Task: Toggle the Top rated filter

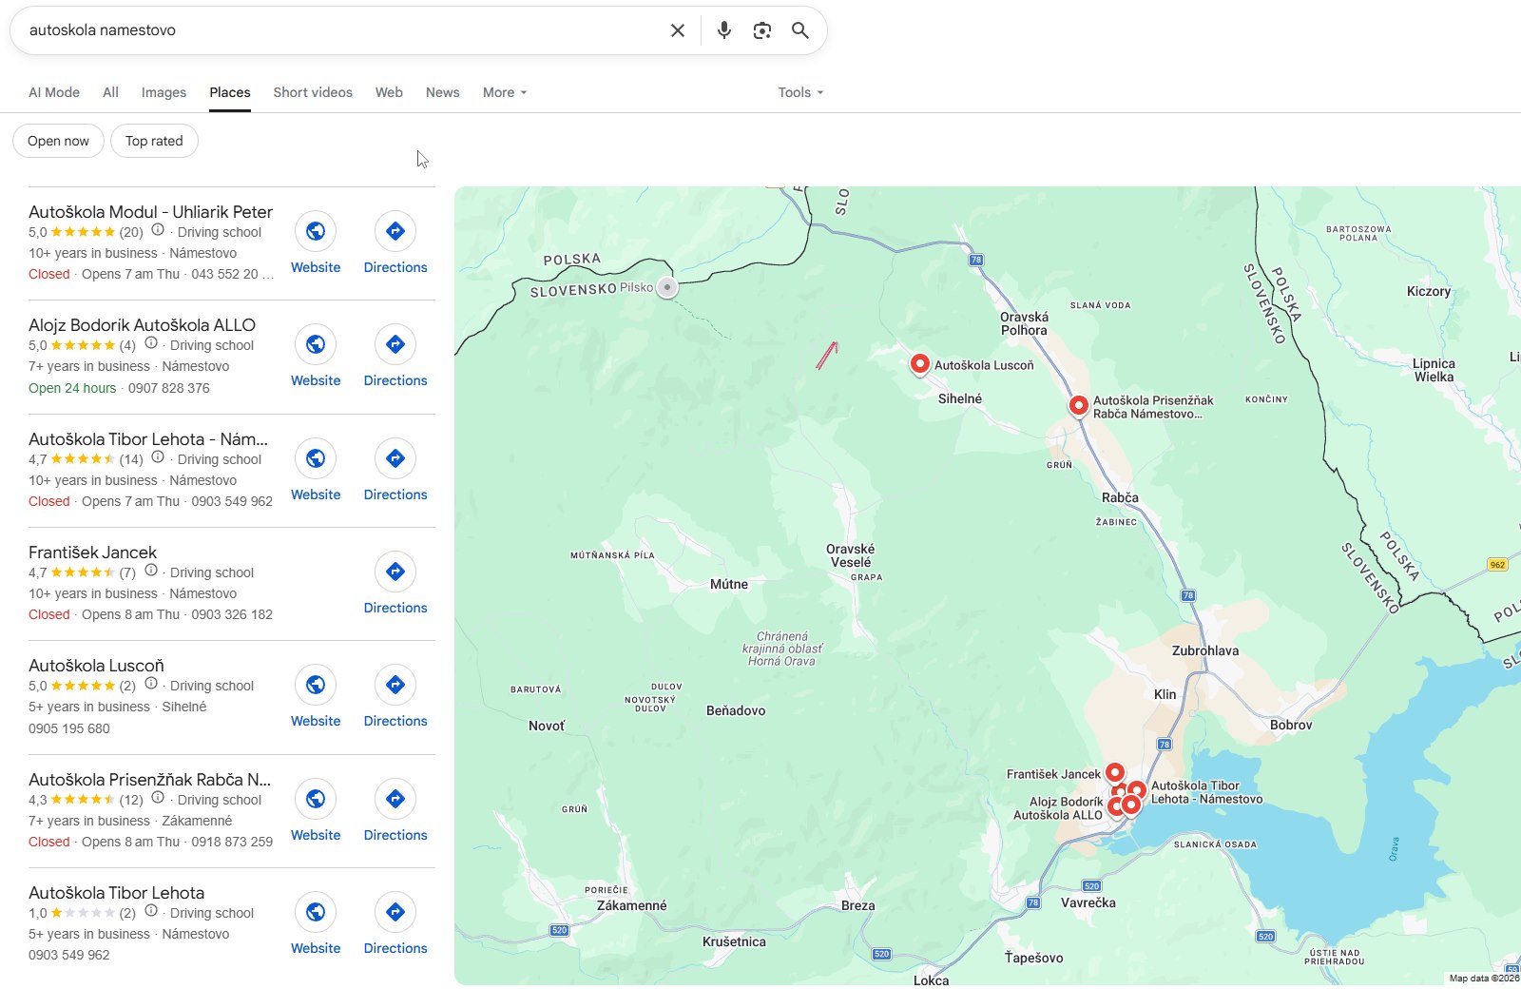Action: click(154, 141)
